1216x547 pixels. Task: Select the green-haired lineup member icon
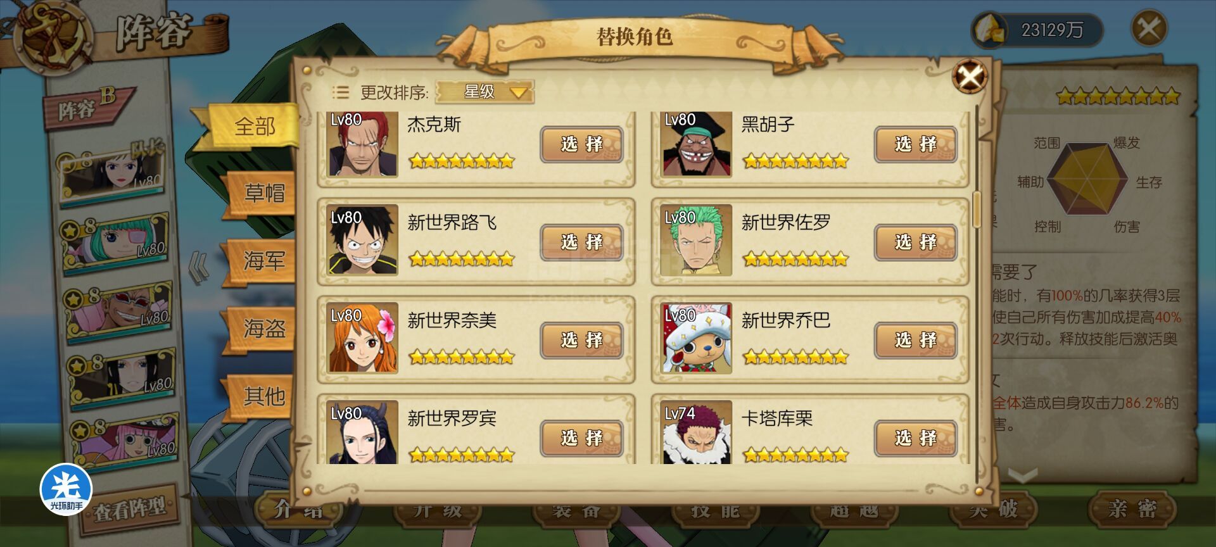point(115,242)
